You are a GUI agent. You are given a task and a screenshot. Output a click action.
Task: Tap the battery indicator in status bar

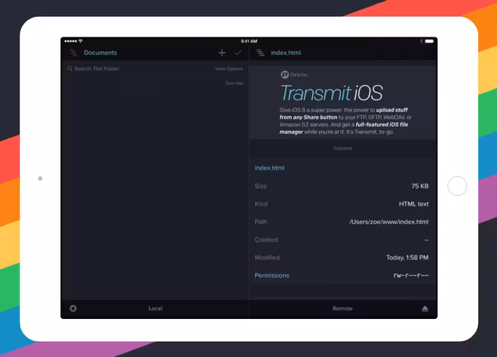tap(430, 41)
